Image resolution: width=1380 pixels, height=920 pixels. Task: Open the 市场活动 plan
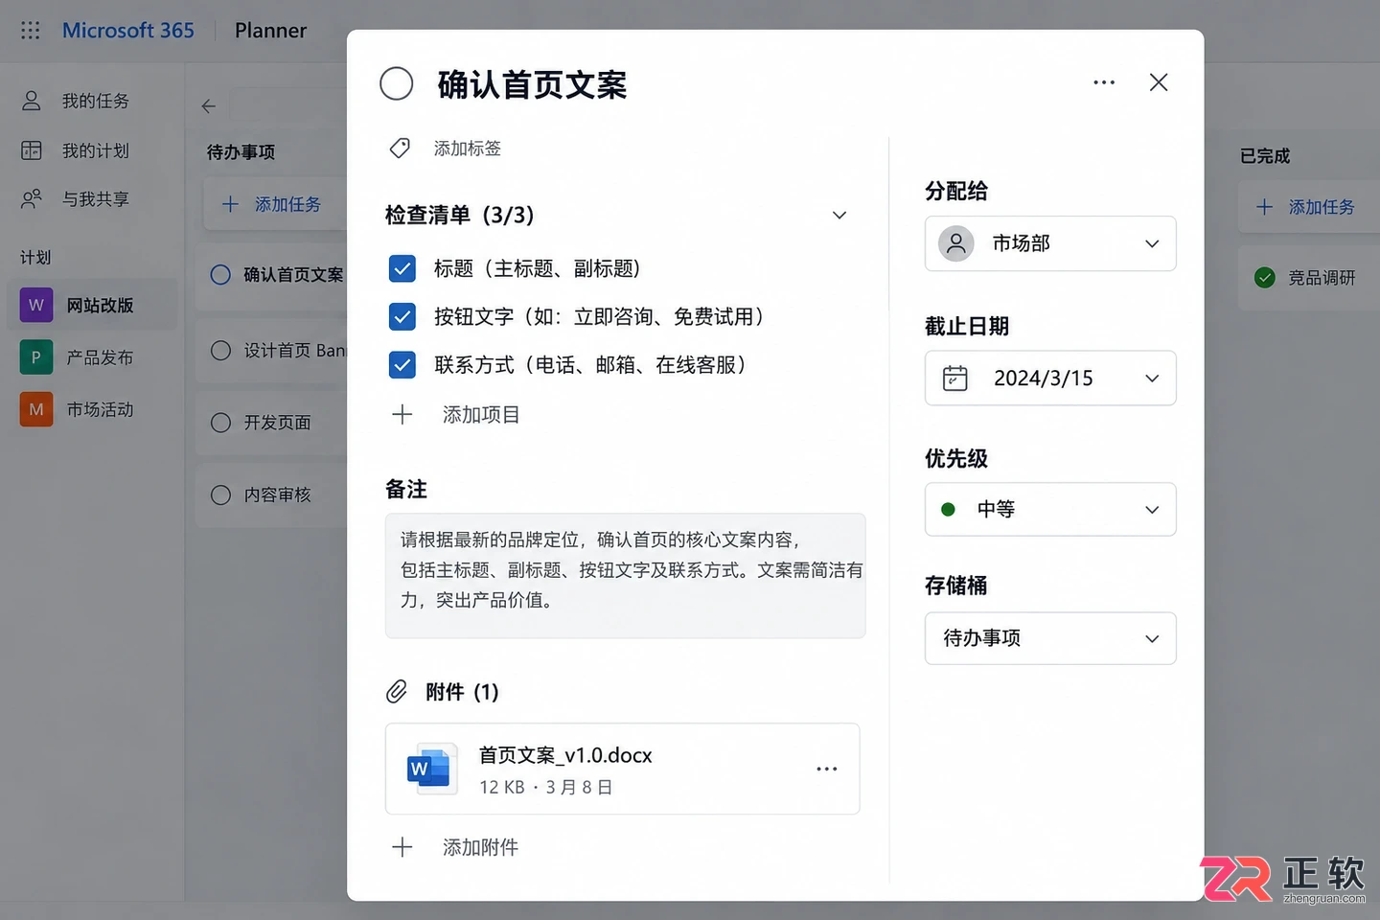click(100, 409)
